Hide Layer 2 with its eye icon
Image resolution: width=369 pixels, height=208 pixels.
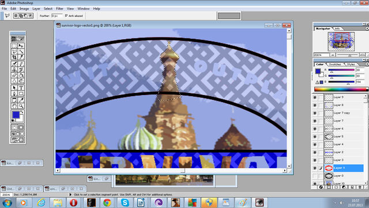[x=315, y=152]
